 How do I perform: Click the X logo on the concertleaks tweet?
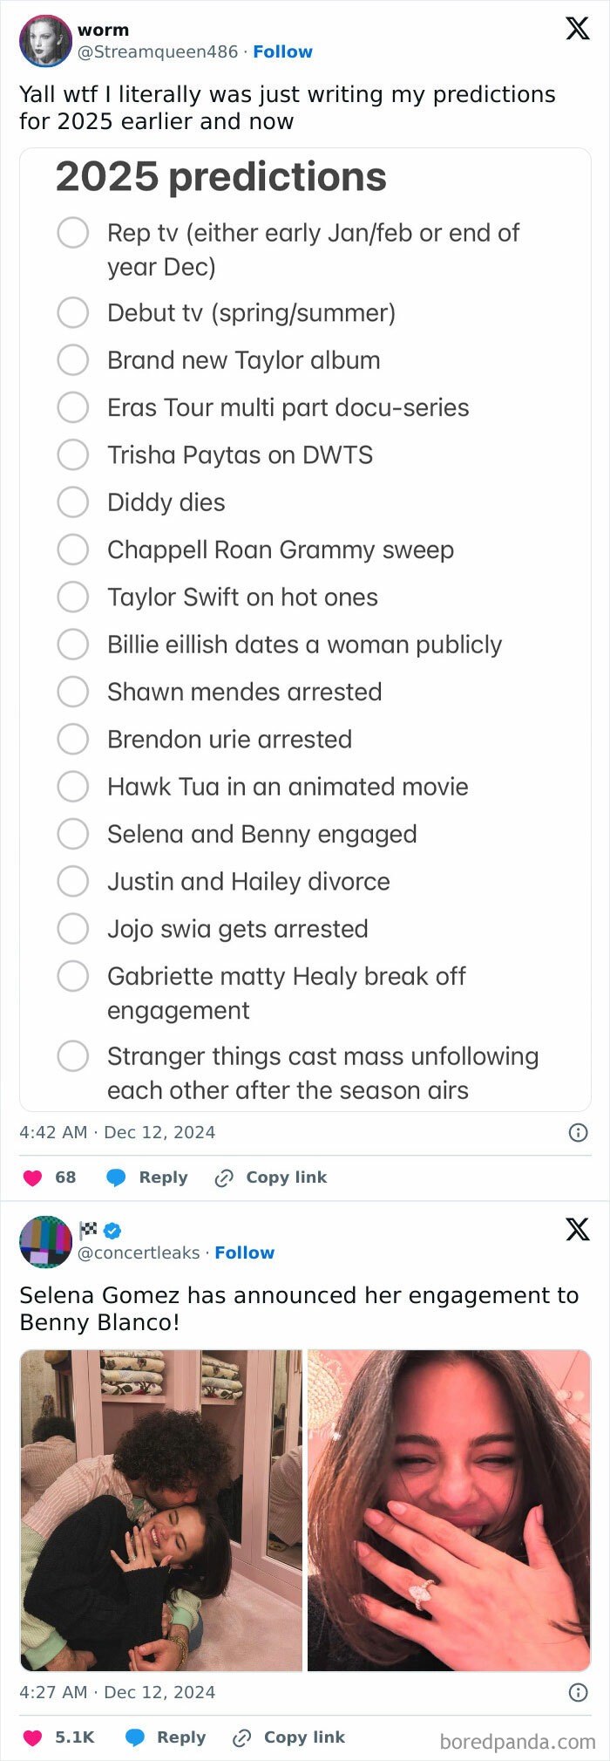(x=578, y=1230)
